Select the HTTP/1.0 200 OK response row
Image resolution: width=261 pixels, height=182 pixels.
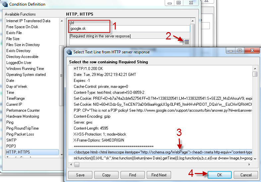tap(160, 69)
